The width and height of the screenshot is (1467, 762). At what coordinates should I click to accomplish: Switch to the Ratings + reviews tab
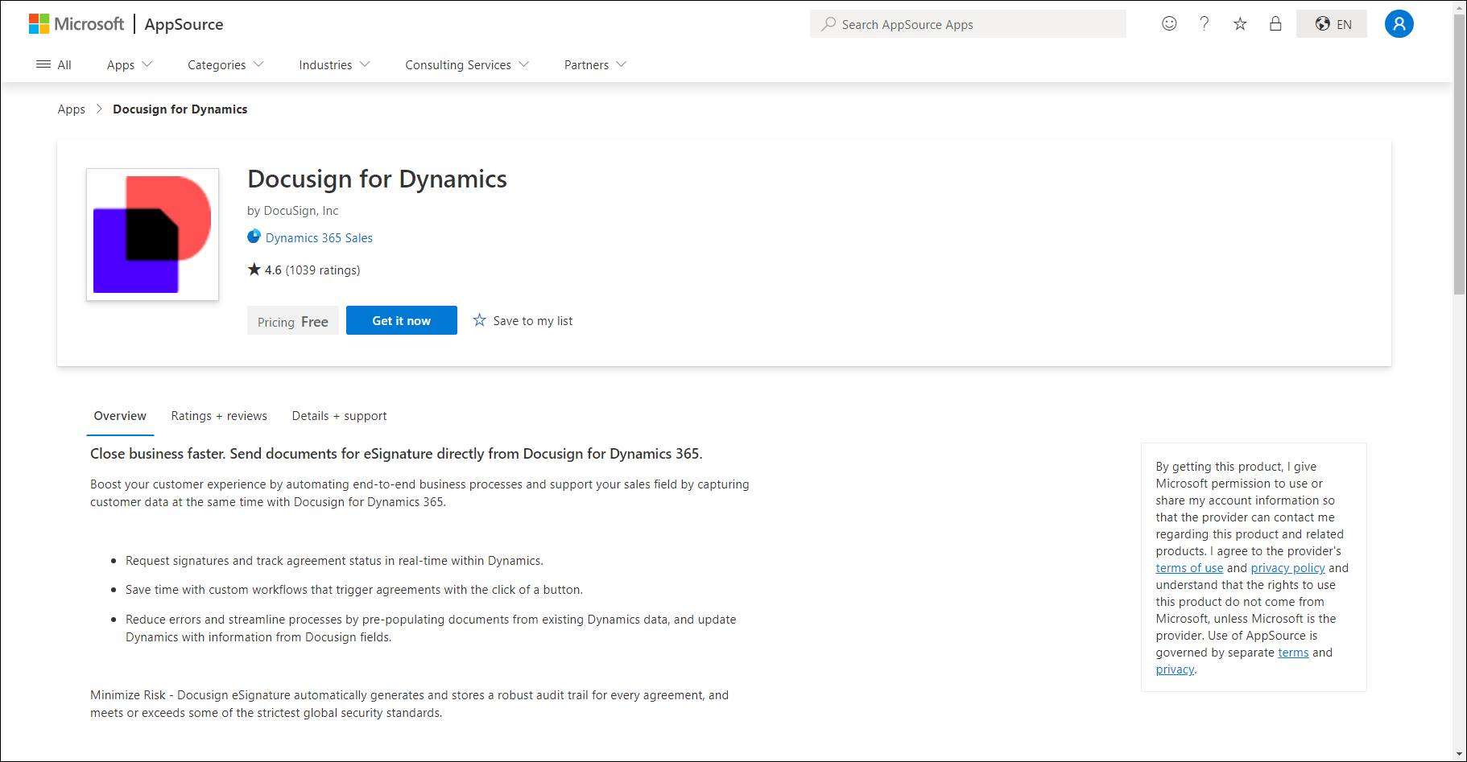pos(218,415)
